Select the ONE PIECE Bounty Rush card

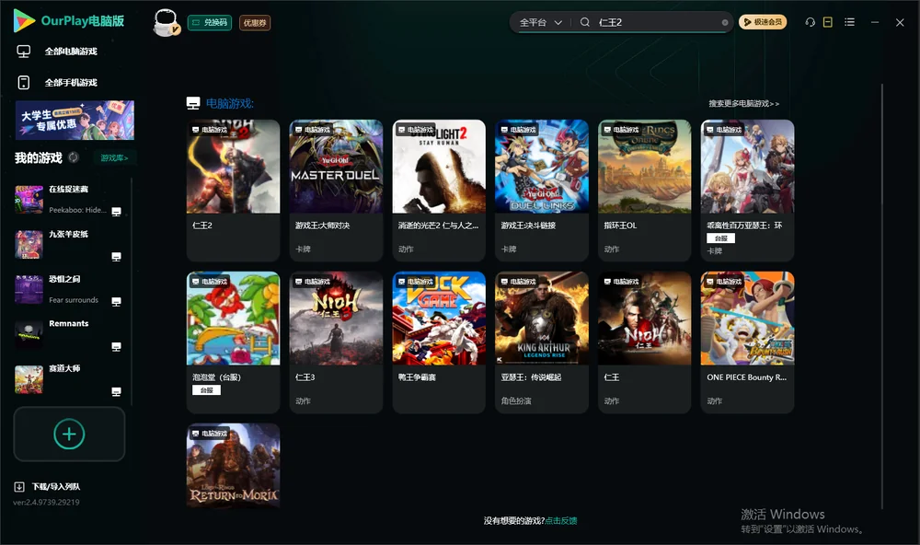point(747,342)
